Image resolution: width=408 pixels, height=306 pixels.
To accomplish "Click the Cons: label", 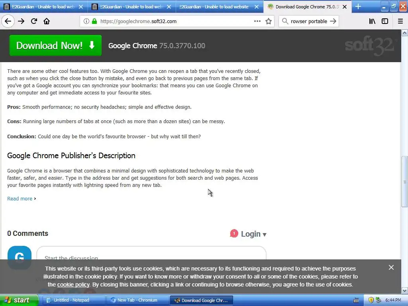I will 14,121.
